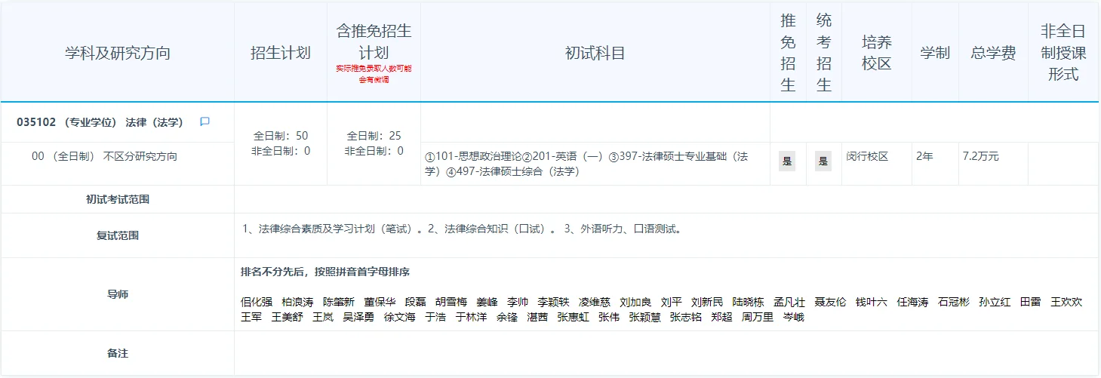This screenshot has width=1101, height=378.
Task: Click tutor name 王军
Action: click(x=251, y=317)
